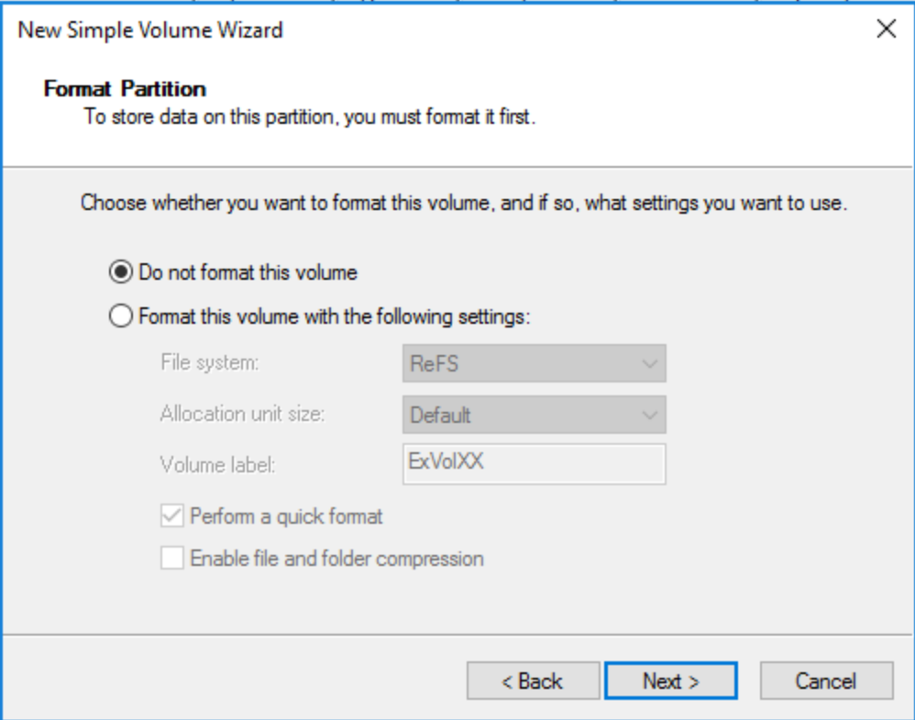The width and height of the screenshot is (915, 720).
Task: Click the dropdown arrow next to ReFS
Action: [648, 364]
